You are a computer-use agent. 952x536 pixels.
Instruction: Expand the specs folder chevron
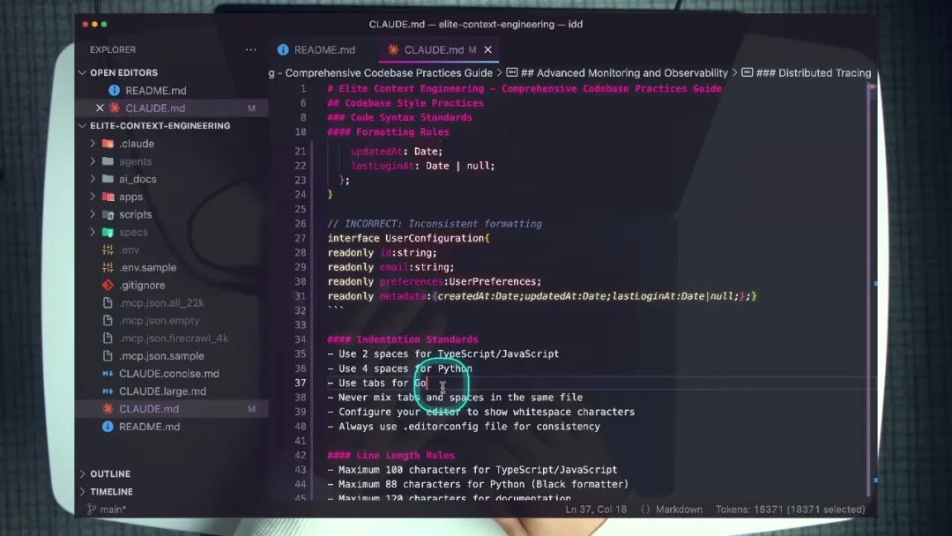[x=93, y=232]
